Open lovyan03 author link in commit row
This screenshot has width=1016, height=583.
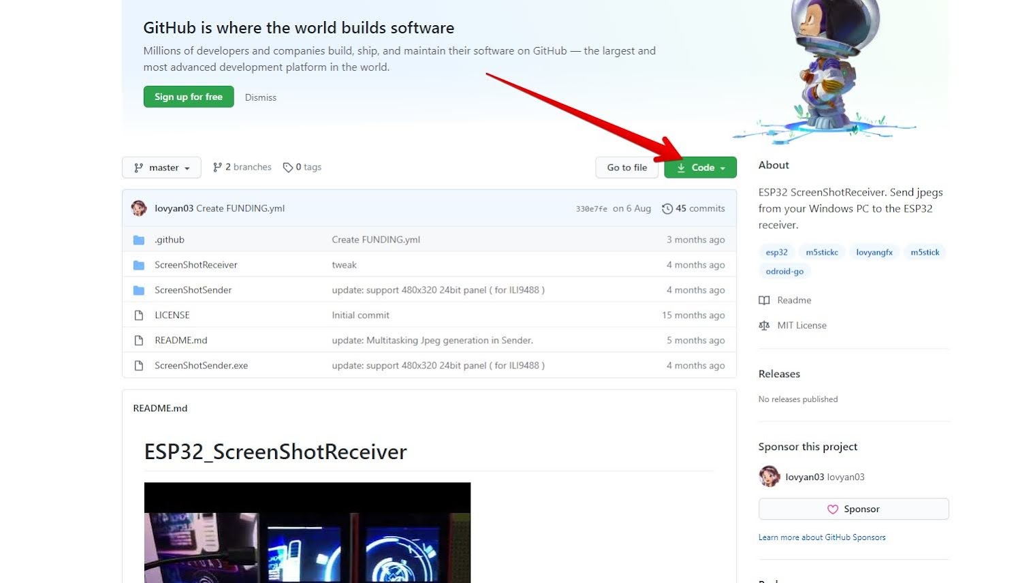(x=174, y=208)
